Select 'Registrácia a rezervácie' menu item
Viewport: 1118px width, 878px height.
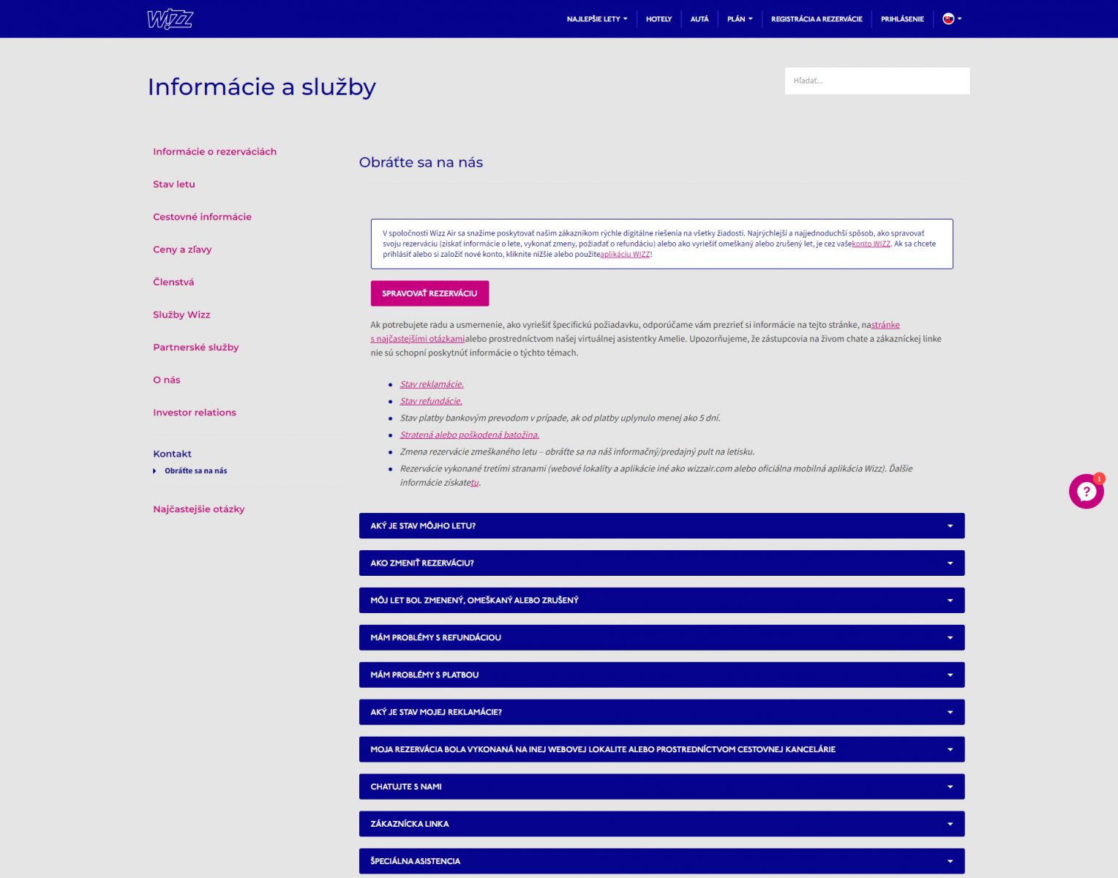coord(817,19)
